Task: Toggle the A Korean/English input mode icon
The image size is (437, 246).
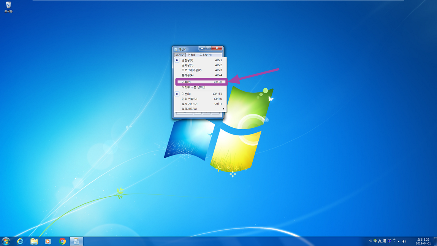Action: click(380, 241)
